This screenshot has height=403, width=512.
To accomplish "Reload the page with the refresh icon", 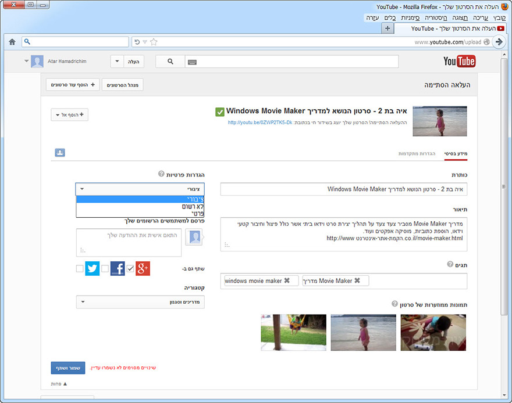I will pyautogui.click(x=137, y=42).
